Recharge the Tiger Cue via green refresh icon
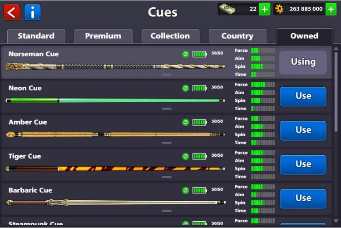This screenshot has width=341, height=228. click(x=186, y=156)
